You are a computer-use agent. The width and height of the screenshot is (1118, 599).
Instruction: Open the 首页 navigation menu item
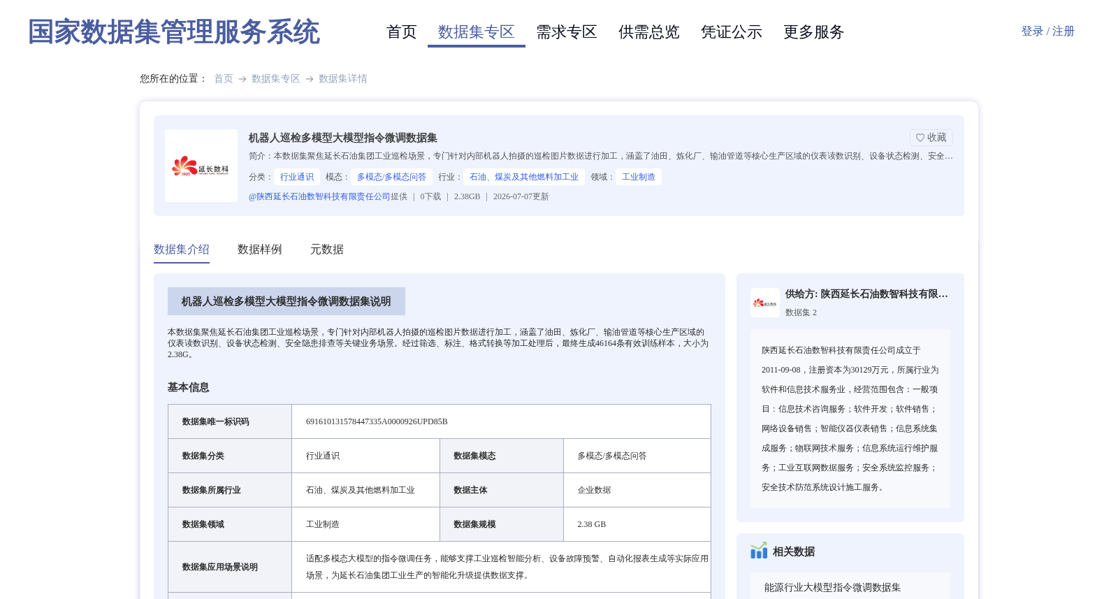(401, 32)
